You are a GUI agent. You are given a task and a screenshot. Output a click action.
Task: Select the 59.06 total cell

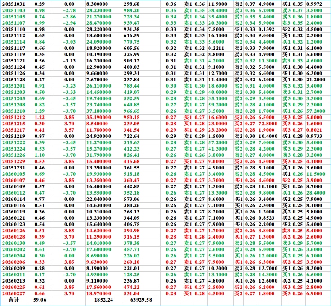coord(40,300)
